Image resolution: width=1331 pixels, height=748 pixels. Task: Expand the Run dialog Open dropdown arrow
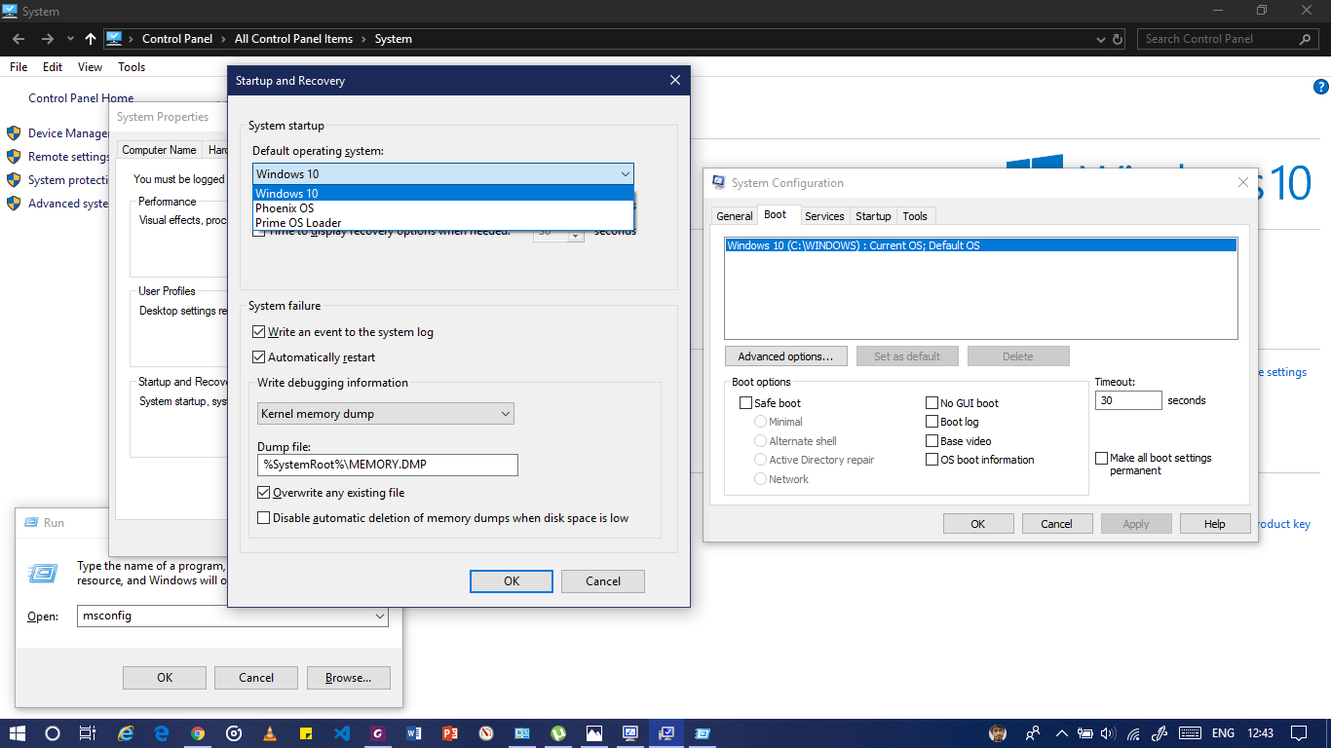(x=380, y=617)
